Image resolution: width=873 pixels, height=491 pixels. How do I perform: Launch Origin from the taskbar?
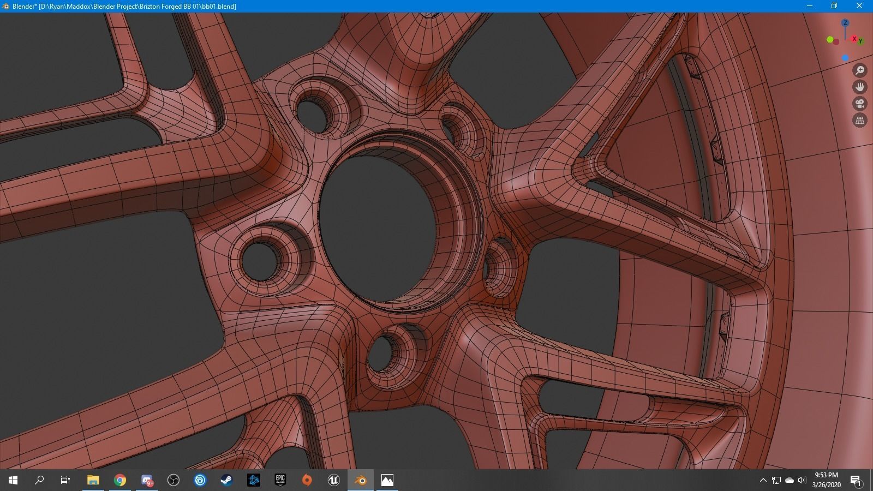[x=307, y=480]
